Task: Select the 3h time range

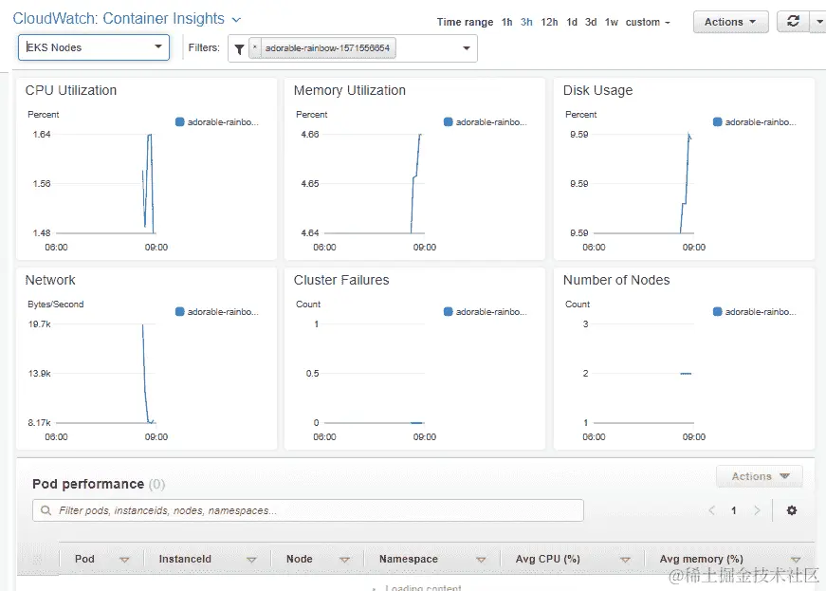Action: click(x=526, y=22)
